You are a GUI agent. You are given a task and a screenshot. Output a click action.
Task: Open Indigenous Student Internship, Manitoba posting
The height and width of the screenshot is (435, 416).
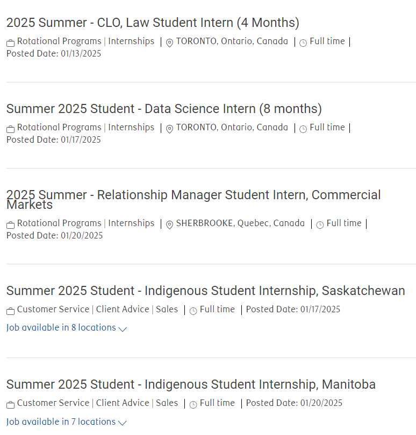pyautogui.click(x=191, y=384)
